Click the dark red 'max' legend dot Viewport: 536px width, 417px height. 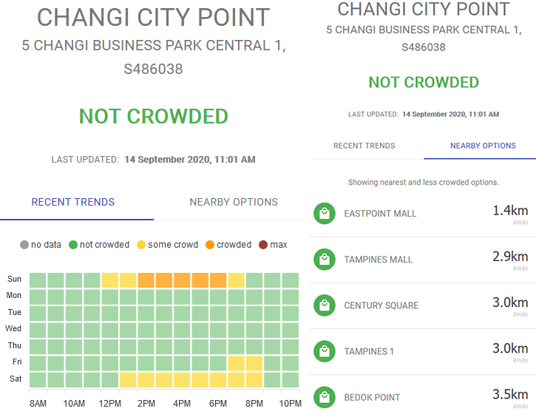(263, 245)
